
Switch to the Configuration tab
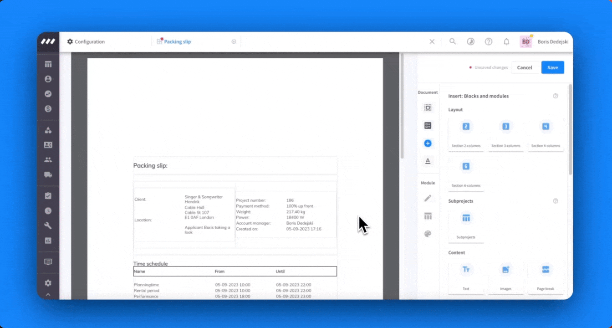point(86,41)
